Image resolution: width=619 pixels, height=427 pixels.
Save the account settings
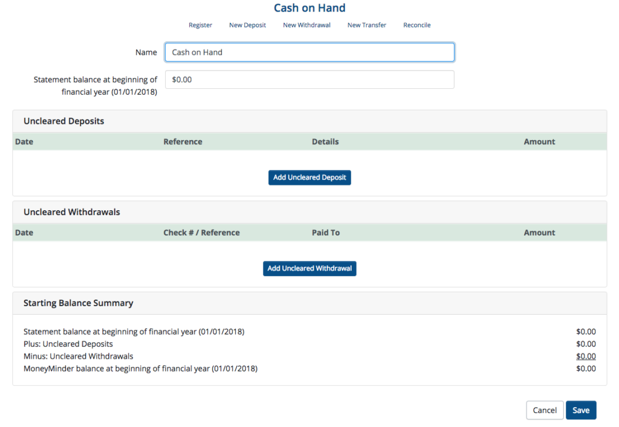580,410
